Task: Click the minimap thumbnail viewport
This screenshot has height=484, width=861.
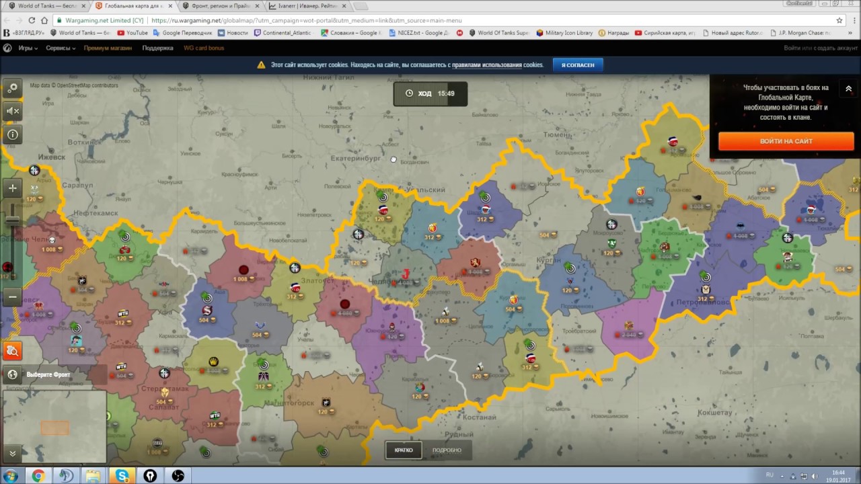Action: (54, 428)
